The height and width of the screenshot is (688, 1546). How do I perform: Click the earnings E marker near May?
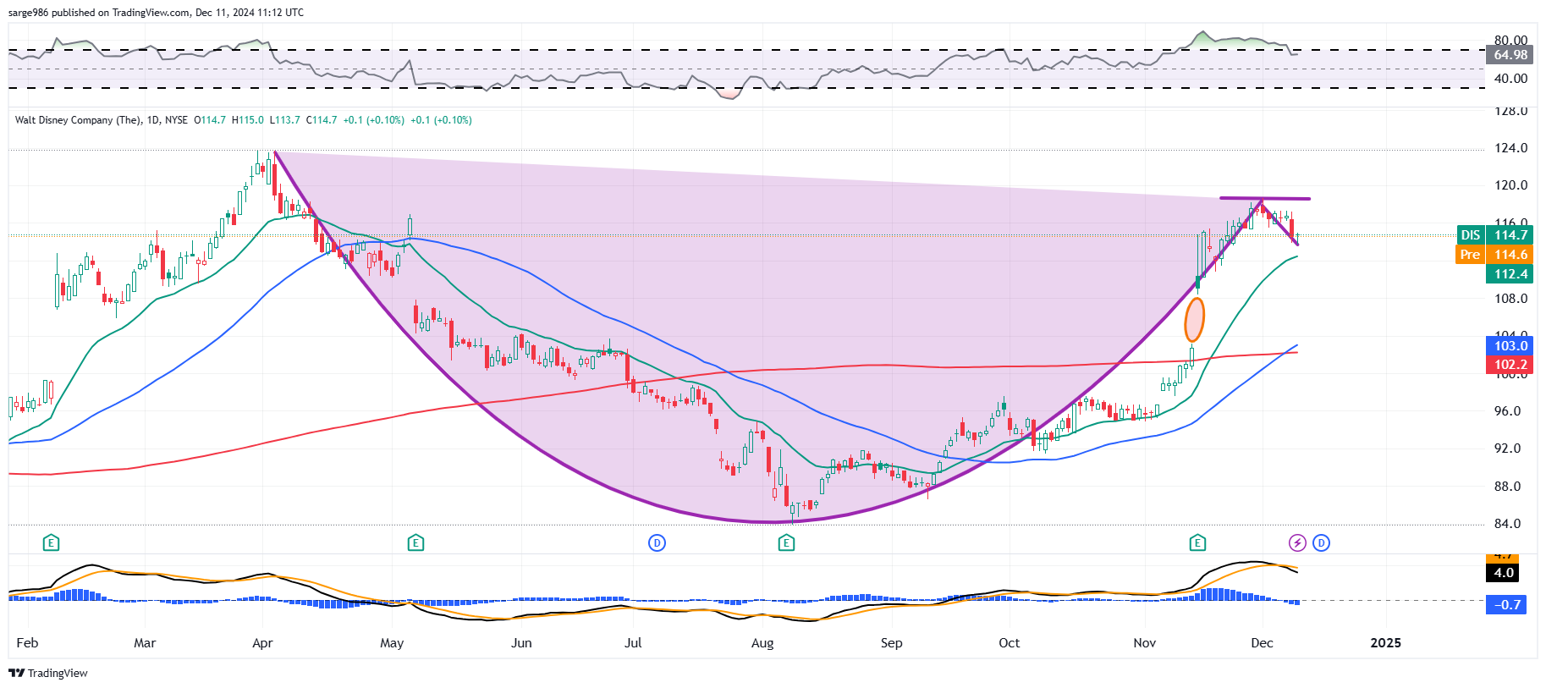pos(415,542)
